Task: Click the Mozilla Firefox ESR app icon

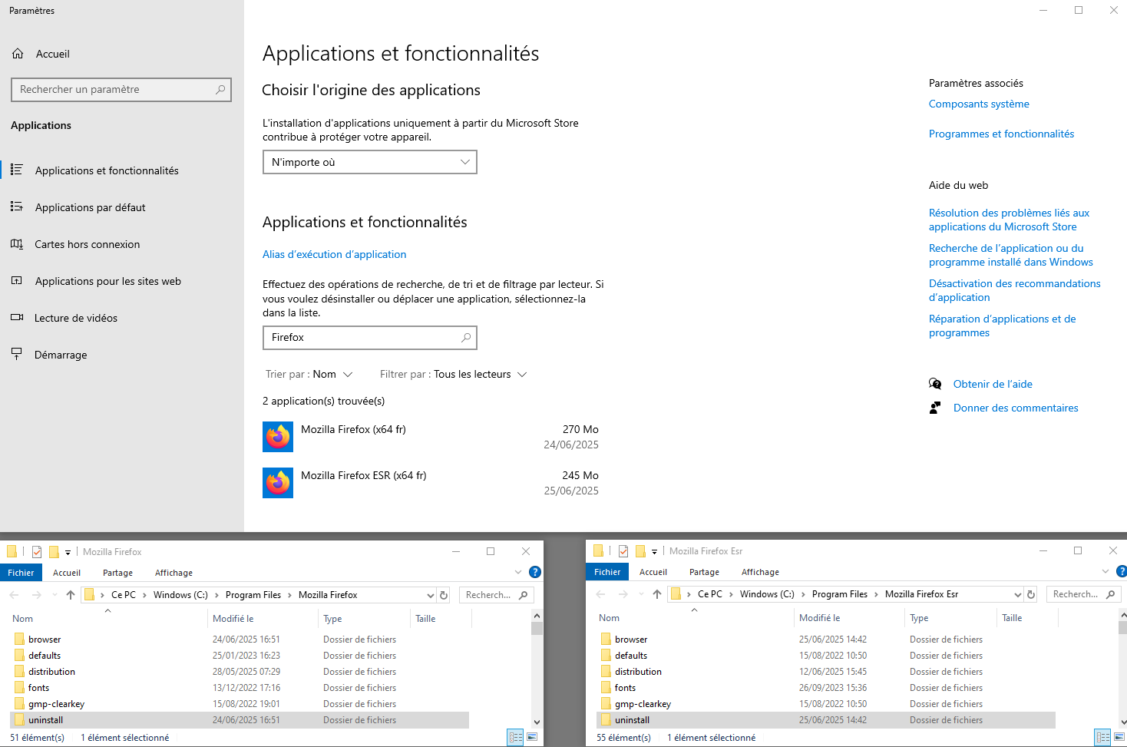Action: point(278,483)
